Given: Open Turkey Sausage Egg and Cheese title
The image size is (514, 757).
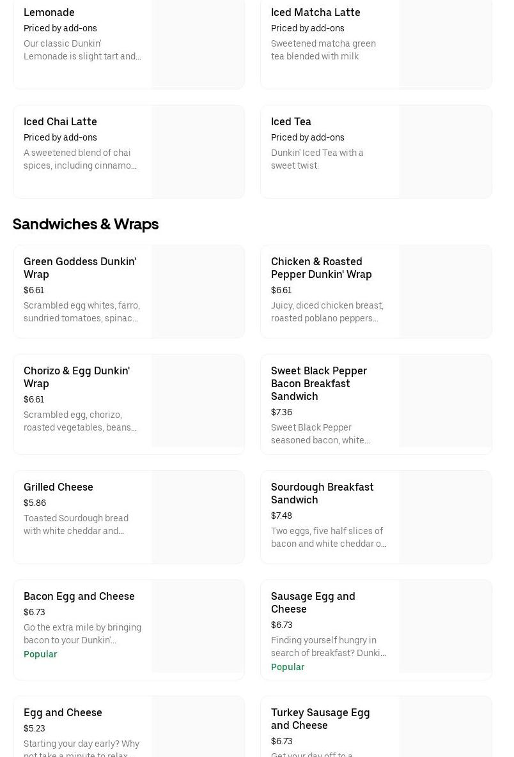Looking at the screenshot, I should point(320,719).
